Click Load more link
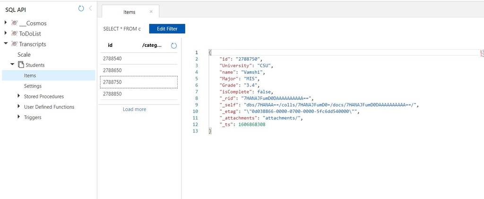The height and width of the screenshot is (199, 484). [x=135, y=109]
